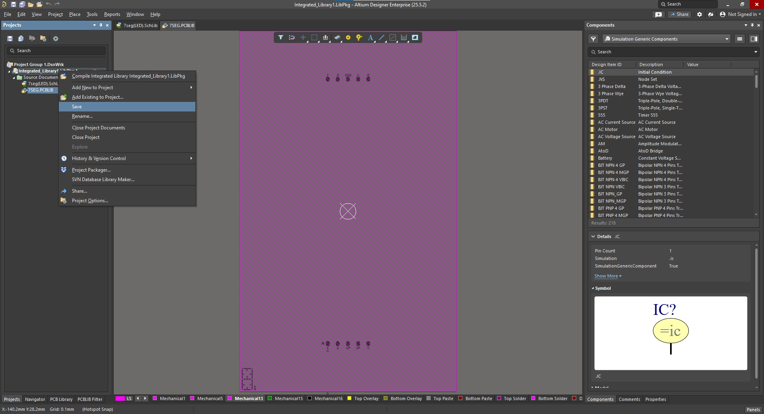The width and height of the screenshot is (764, 414).
Task: Choose Save from the context menu
Action: 77,107
